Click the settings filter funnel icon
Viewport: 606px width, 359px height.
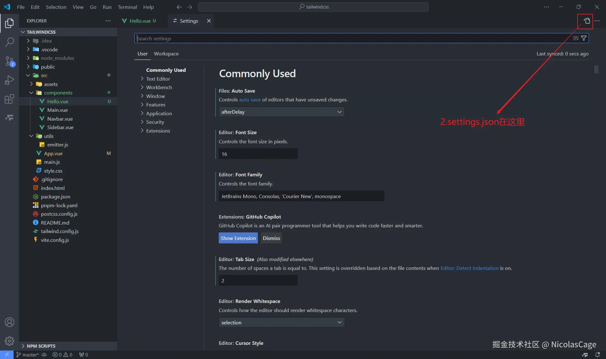(584, 38)
